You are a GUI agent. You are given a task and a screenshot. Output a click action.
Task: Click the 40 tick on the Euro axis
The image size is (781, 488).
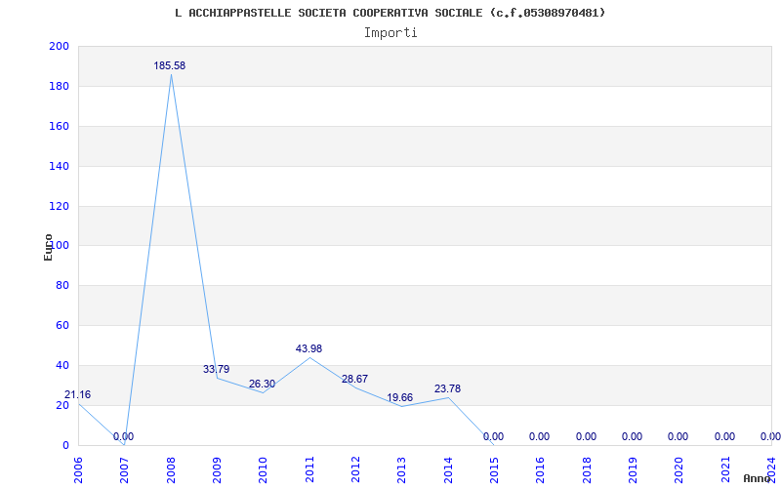click(x=62, y=365)
